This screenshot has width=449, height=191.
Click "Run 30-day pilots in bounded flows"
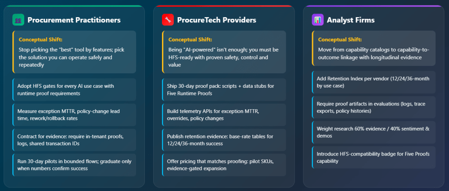pos(74,165)
